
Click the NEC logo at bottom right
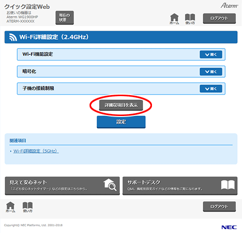(229, 227)
